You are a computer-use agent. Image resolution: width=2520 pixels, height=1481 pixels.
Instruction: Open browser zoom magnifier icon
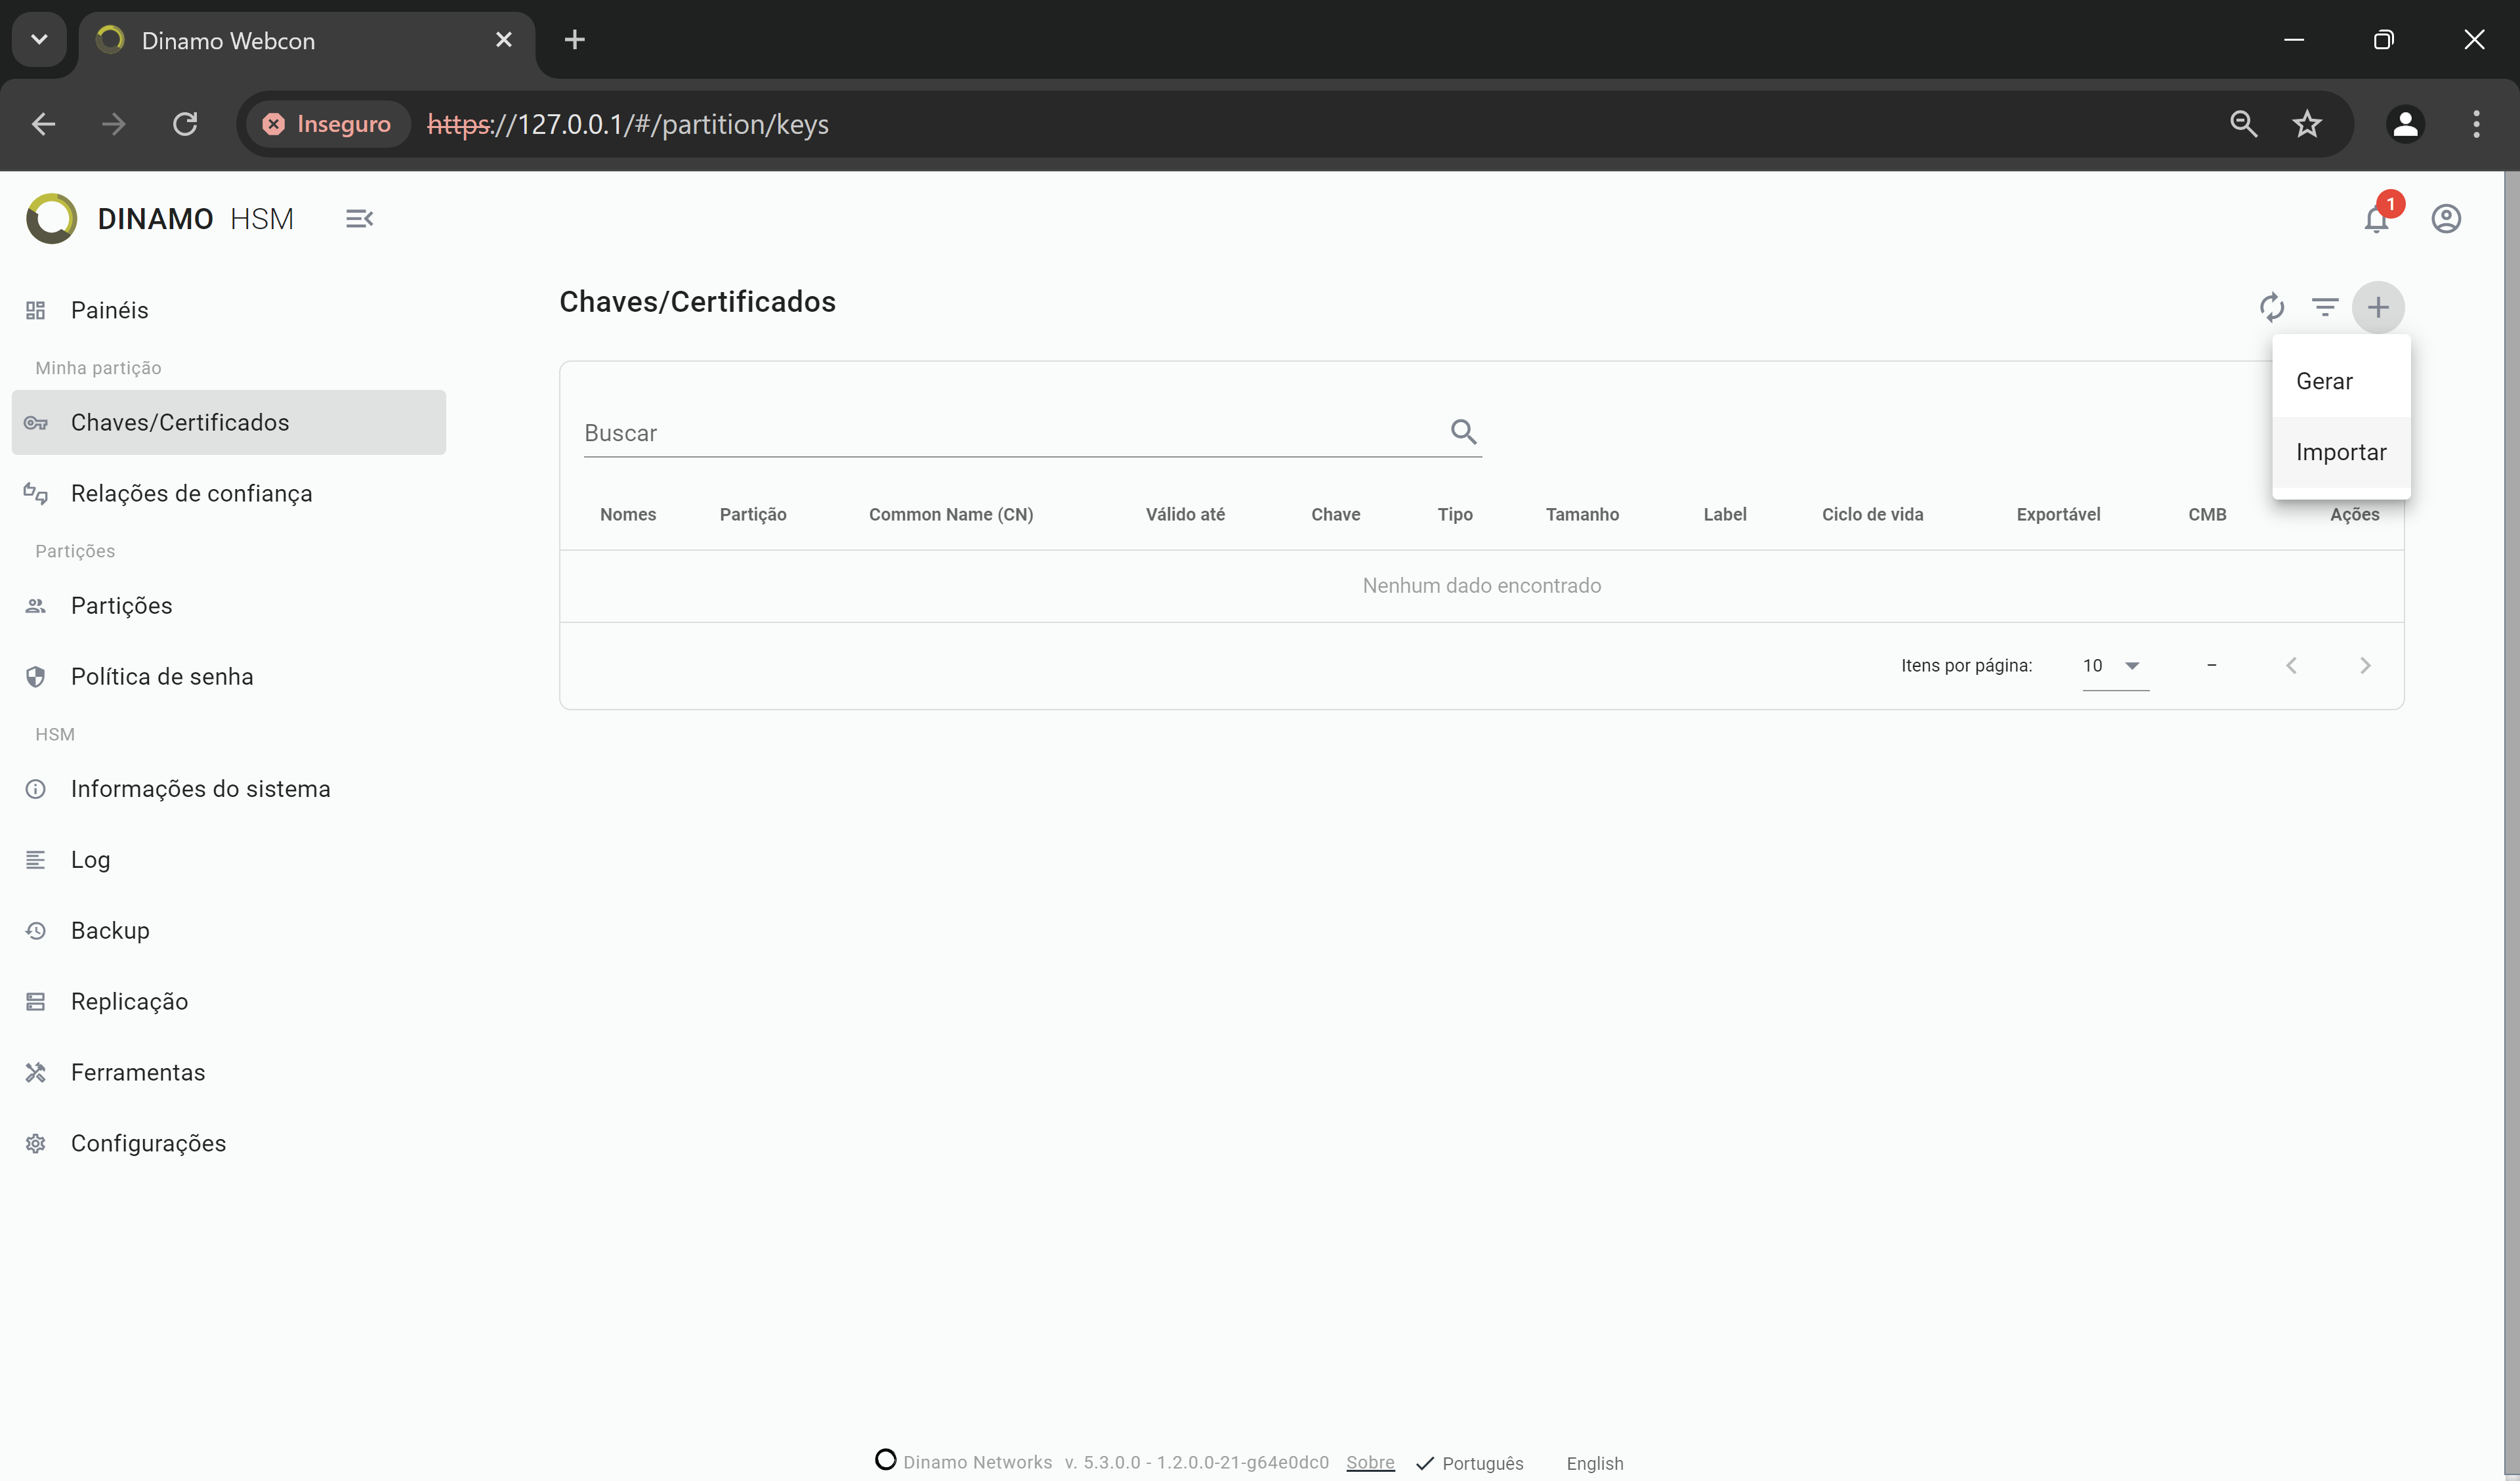(2243, 124)
